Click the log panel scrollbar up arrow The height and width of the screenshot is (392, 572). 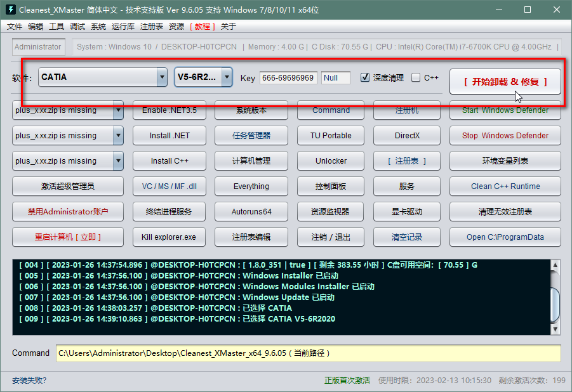pyautogui.click(x=555, y=265)
